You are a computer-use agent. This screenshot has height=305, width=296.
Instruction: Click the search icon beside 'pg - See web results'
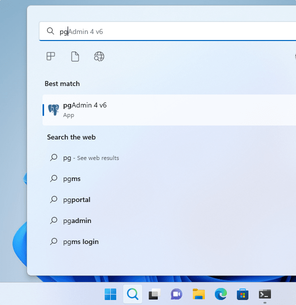coord(54,157)
